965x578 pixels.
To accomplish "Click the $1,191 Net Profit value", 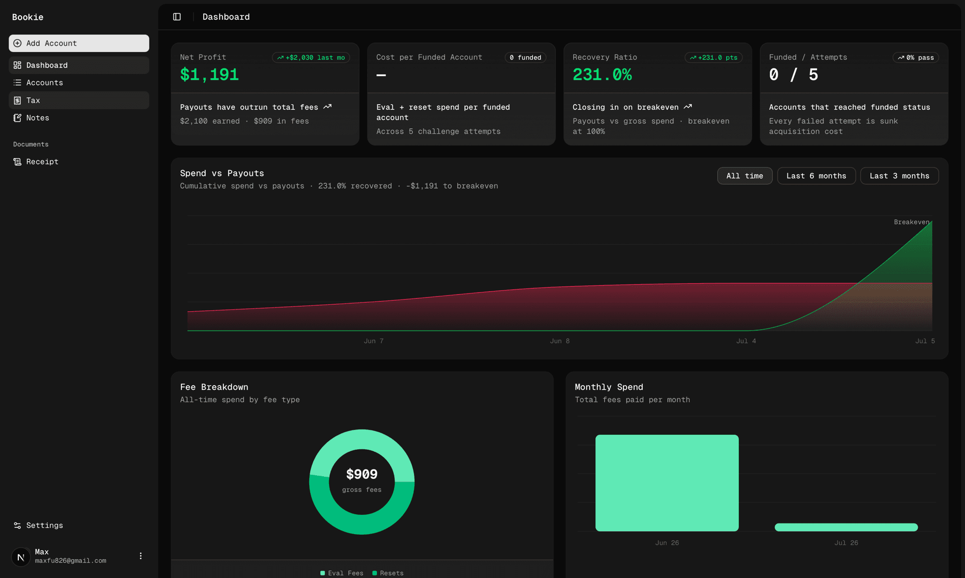I will (x=209, y=75).
